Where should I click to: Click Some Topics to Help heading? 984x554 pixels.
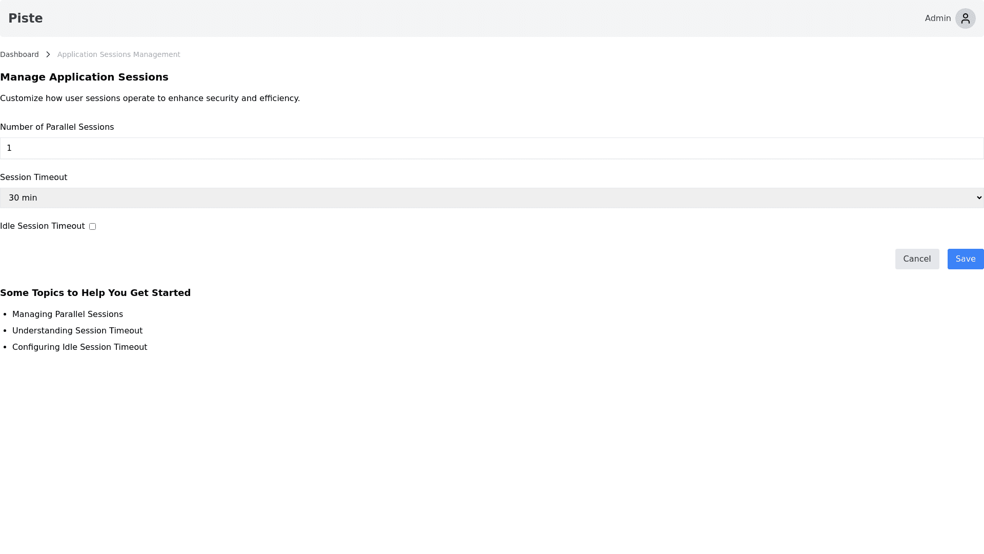[x=95, y=293]
